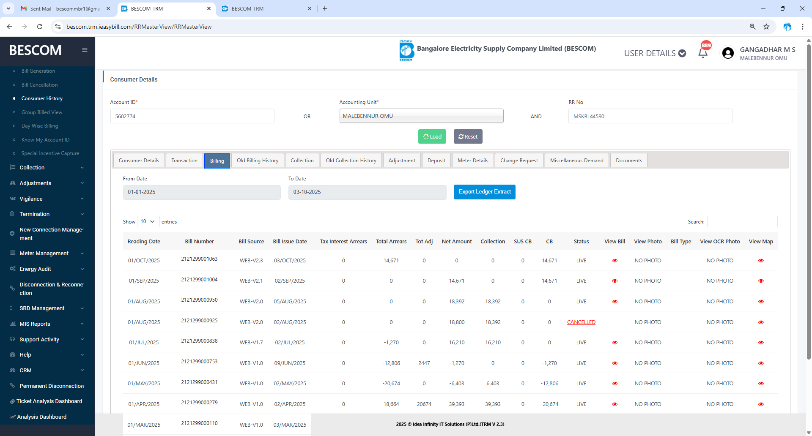812x436 pixels.
Task: Expand the USER DETAILS dropdown
Action: tap(655, 53)
